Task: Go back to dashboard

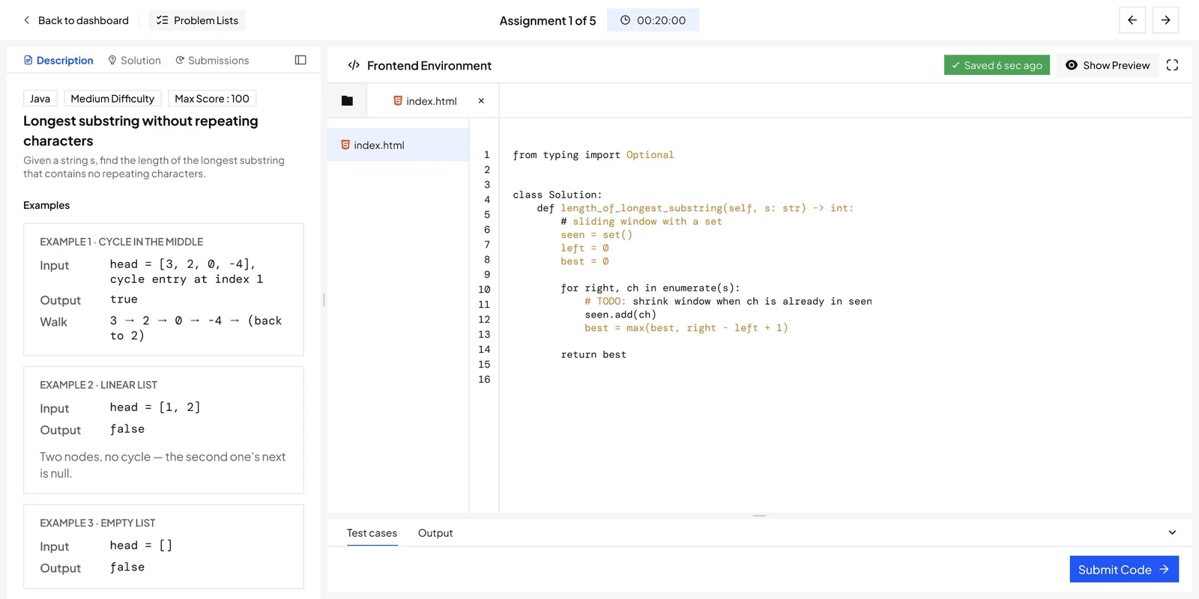Action: tap(76, 20)
